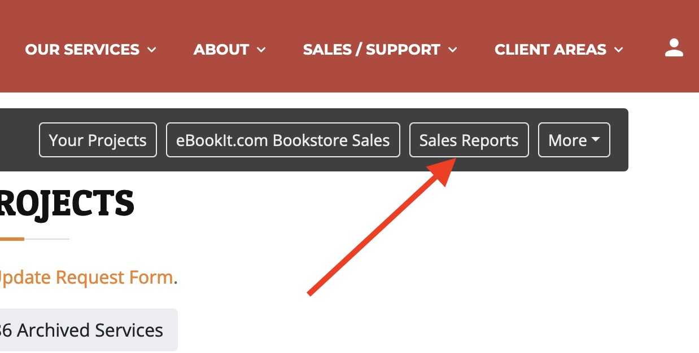Open eBookIt.com Bookstore Sales page
Viewport: 699px width, 353px height.
point(283,140)
